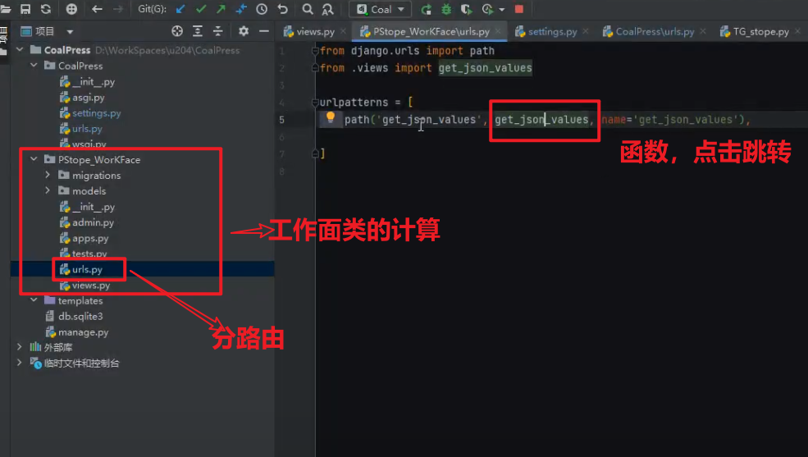This screenshot has width=808, height=457.
Task: Open Search Everywhere magnifier icon
Action: [x=308, y=9]
